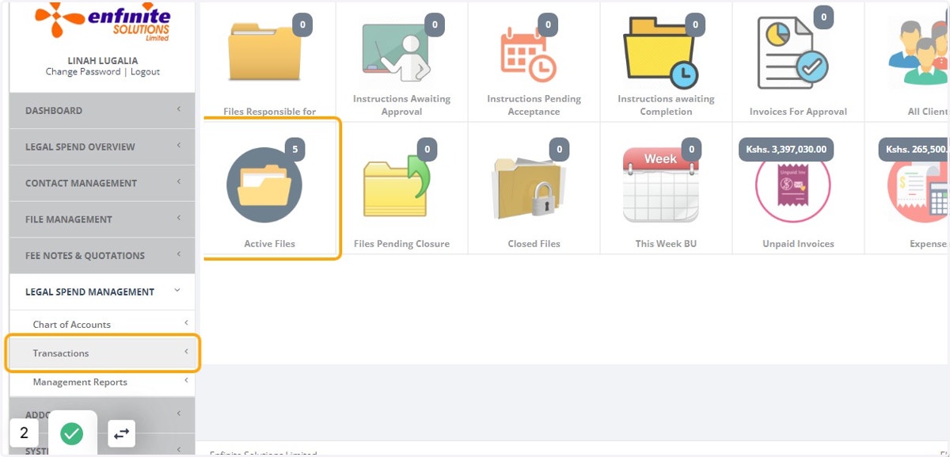Open FEE NOTES & QUOTATIONS menu
Screen dimensions: 950x457
pos(102,256)
